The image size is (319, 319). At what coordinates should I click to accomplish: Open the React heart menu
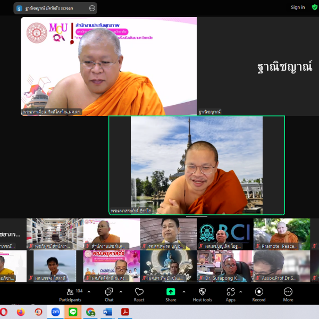139,295
